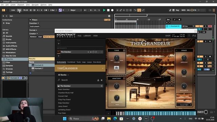Viewport: 217px width, 122px height.
Task: Open the Playback menu
Action: coord(21,5)
